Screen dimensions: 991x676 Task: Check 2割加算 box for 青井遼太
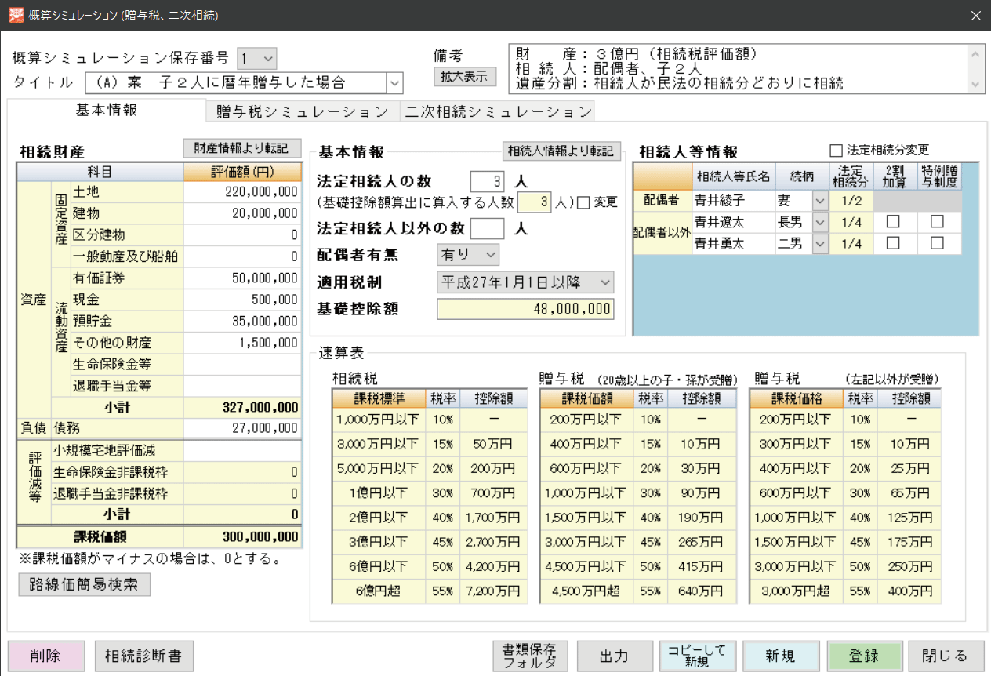point(893,222)
